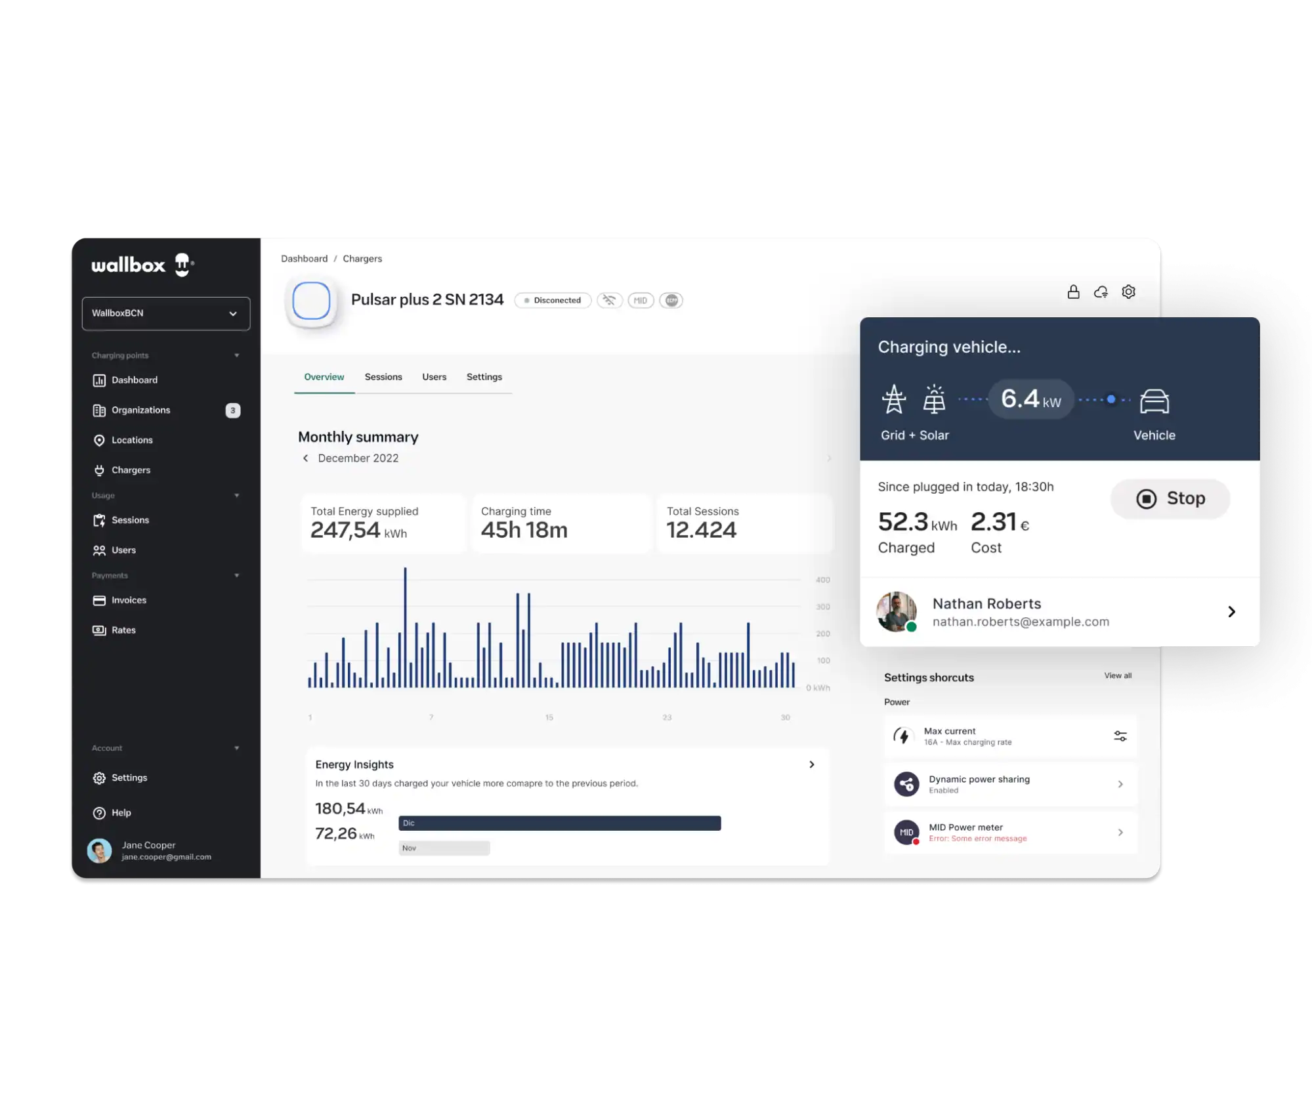Screen dimensions: 1312x1117
Task: Click the MID status badge
Action: coord(640,300)
